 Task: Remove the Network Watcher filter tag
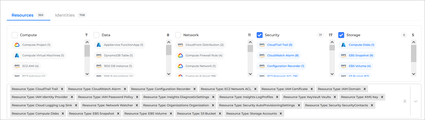[x=137, y=105]
